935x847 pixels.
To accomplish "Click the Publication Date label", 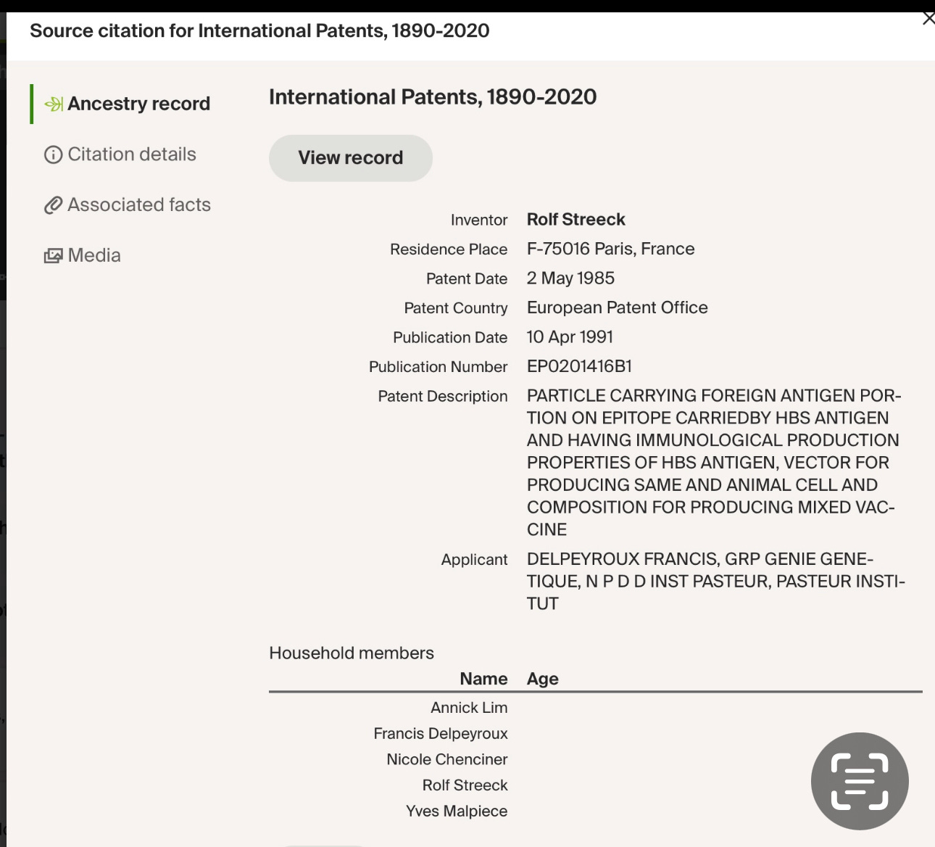I will (450, 338).
